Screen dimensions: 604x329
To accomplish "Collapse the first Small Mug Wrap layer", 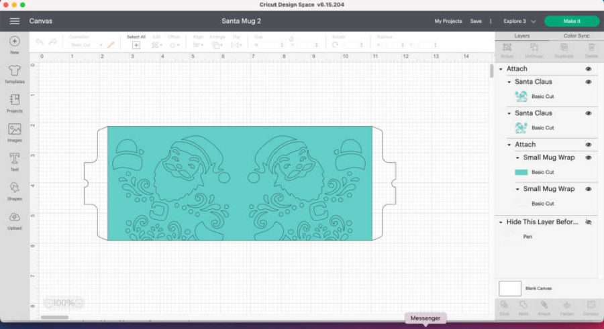I will 517,158.
